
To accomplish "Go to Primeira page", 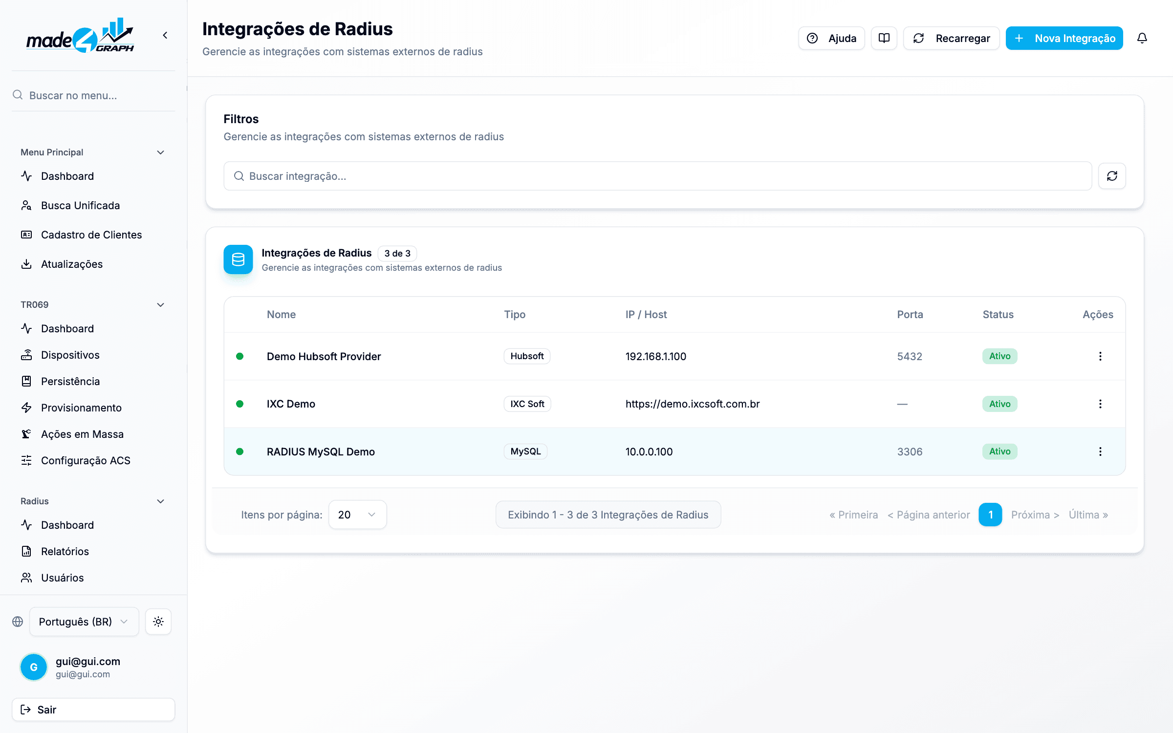I will (x=853, y=515).
